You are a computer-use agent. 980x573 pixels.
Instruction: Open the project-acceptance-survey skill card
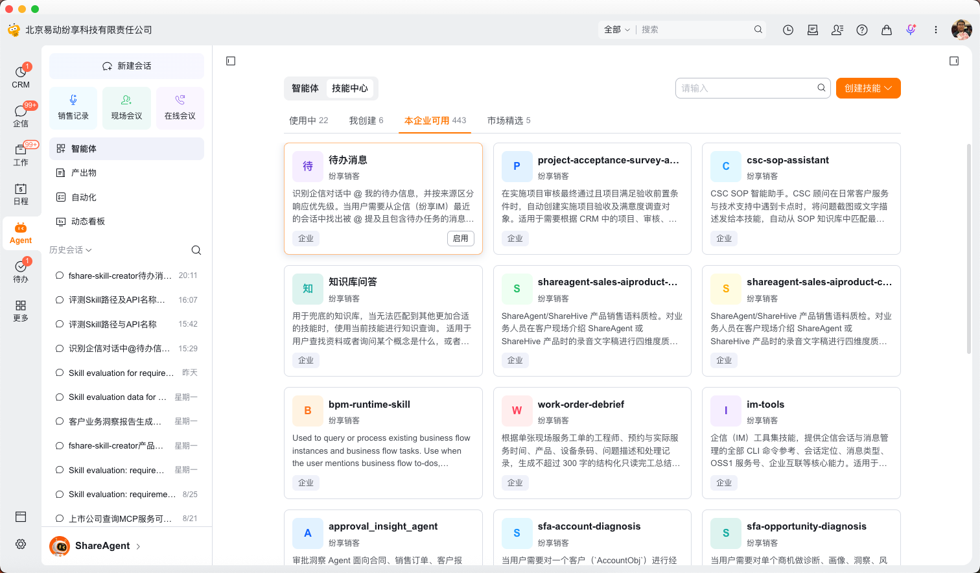coord(592,198)
